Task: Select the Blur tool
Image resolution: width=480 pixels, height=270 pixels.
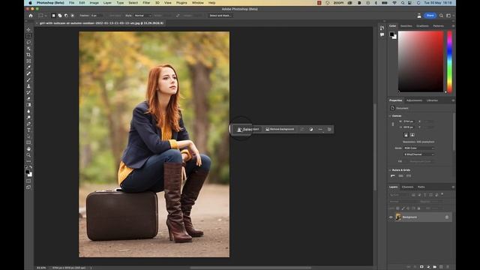Action: [28, 111]
